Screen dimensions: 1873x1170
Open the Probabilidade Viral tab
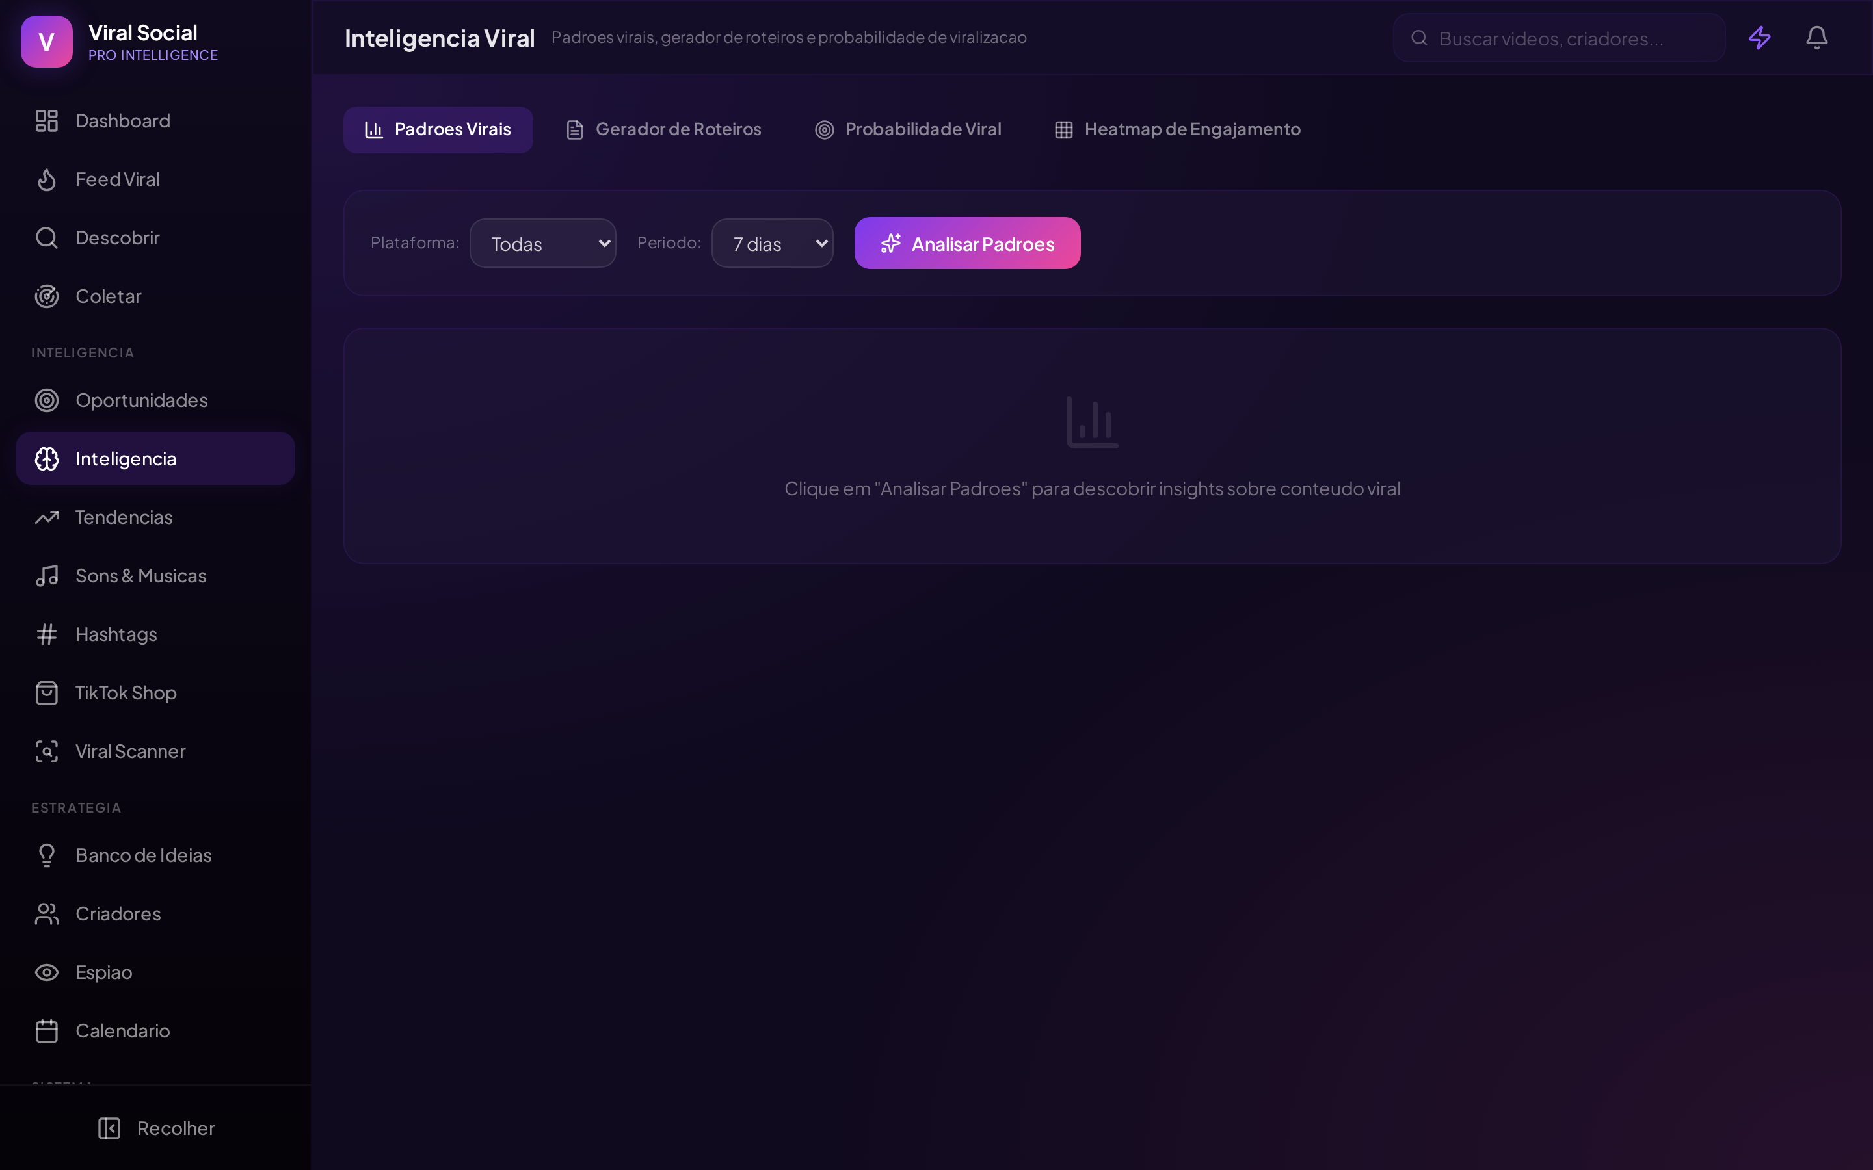coord(908,129)
